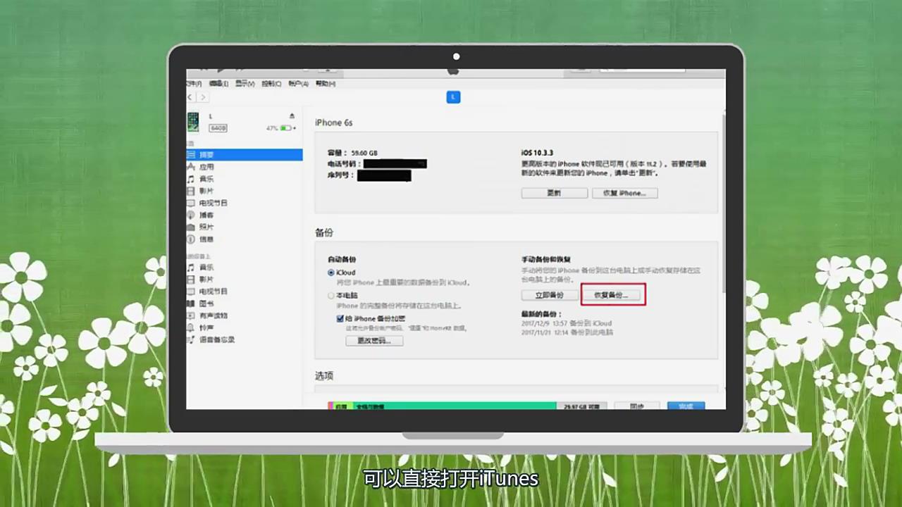This screenshot has height=507, width=902.
Task: Select the 照片 (Photos) sidebar icon
Action: [x=206, y=227]
